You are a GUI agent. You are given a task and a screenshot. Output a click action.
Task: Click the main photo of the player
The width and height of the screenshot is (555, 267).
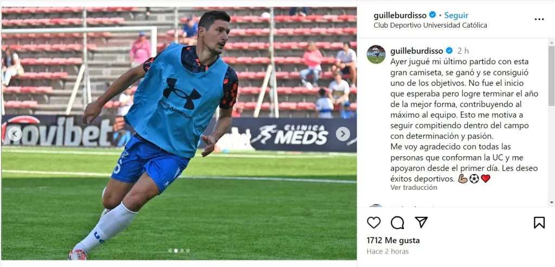pyautogui.click(x=179, y=133)
